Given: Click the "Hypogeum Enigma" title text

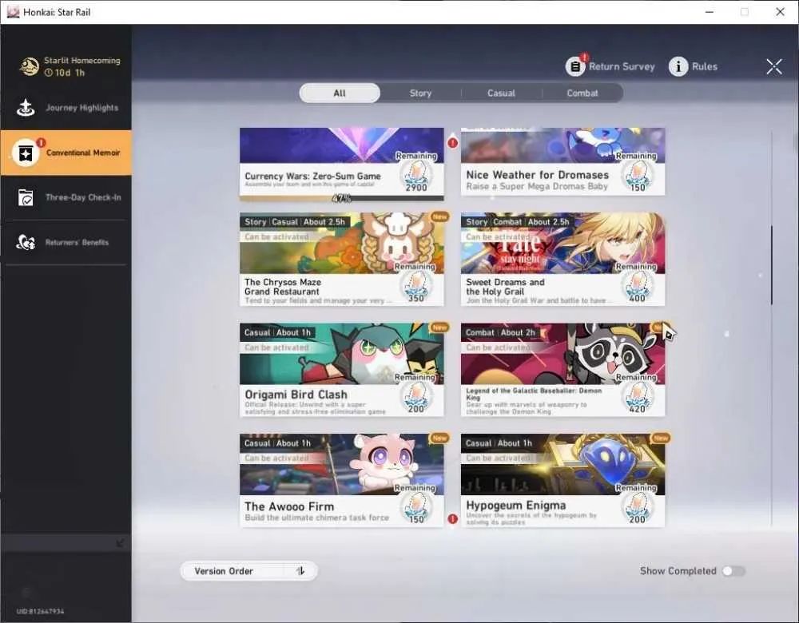Looking at the screenshot, I should tap(515, 506).
